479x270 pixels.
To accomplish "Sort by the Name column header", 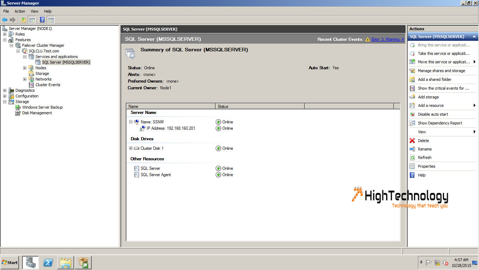I will pos(171,106).
